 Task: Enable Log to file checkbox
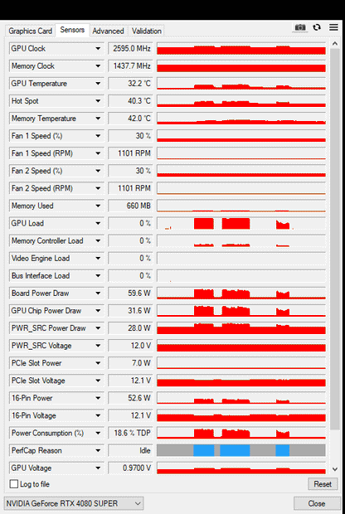point(14,484)
